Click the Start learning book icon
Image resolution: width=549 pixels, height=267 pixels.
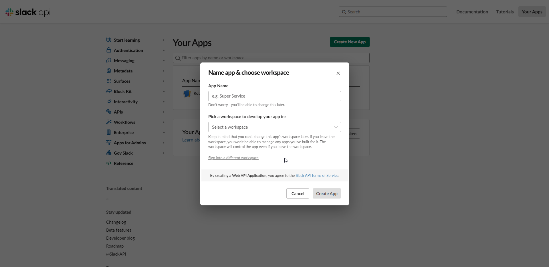point(109,40)
